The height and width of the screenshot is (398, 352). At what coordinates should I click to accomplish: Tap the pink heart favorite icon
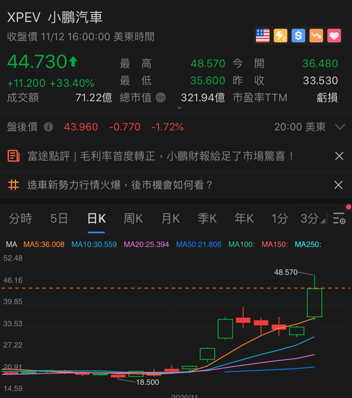coord(334,36)
